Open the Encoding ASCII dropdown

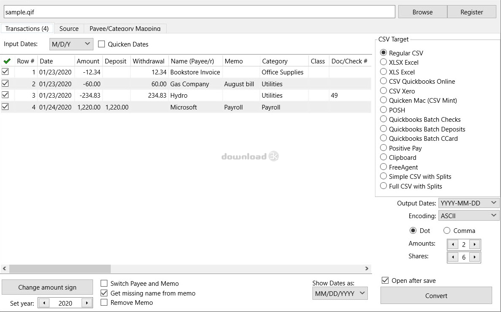point(468,216)
